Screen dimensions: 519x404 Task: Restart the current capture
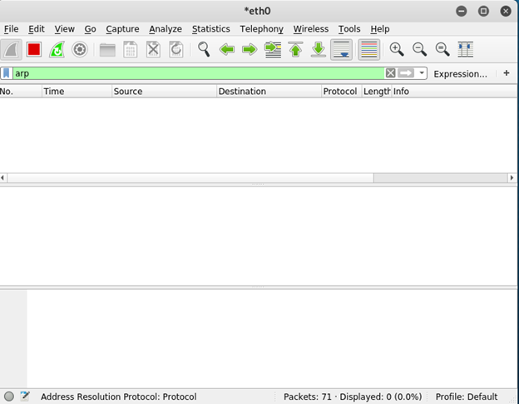click(57, 50)
